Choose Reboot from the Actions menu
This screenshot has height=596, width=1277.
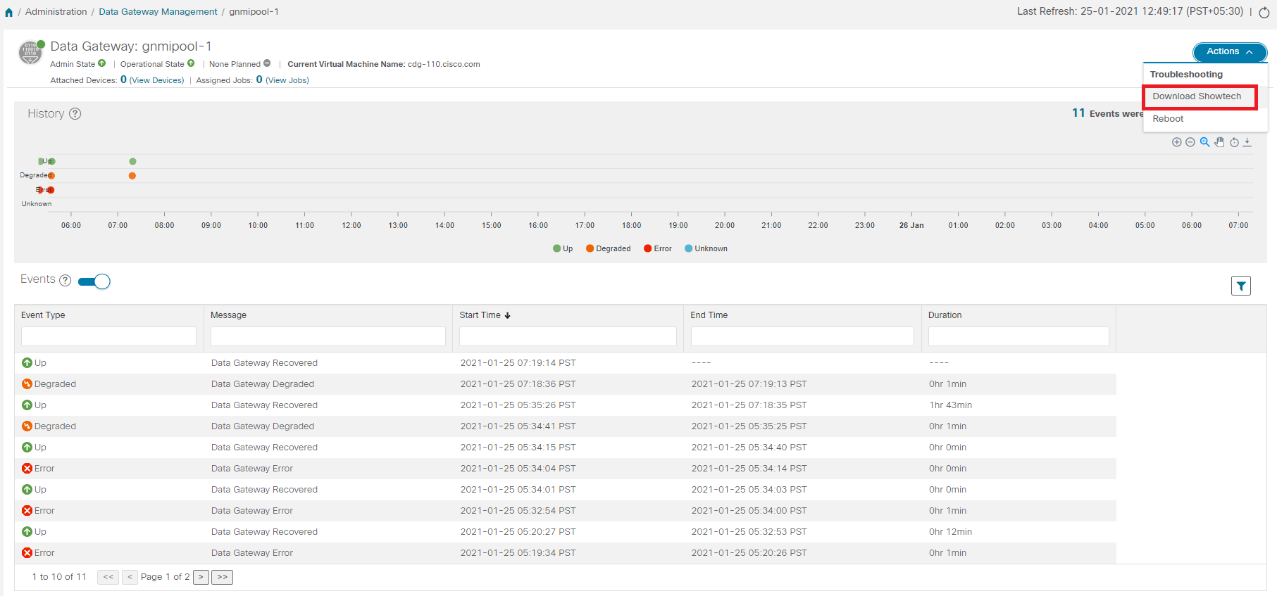pos(1168,119)
